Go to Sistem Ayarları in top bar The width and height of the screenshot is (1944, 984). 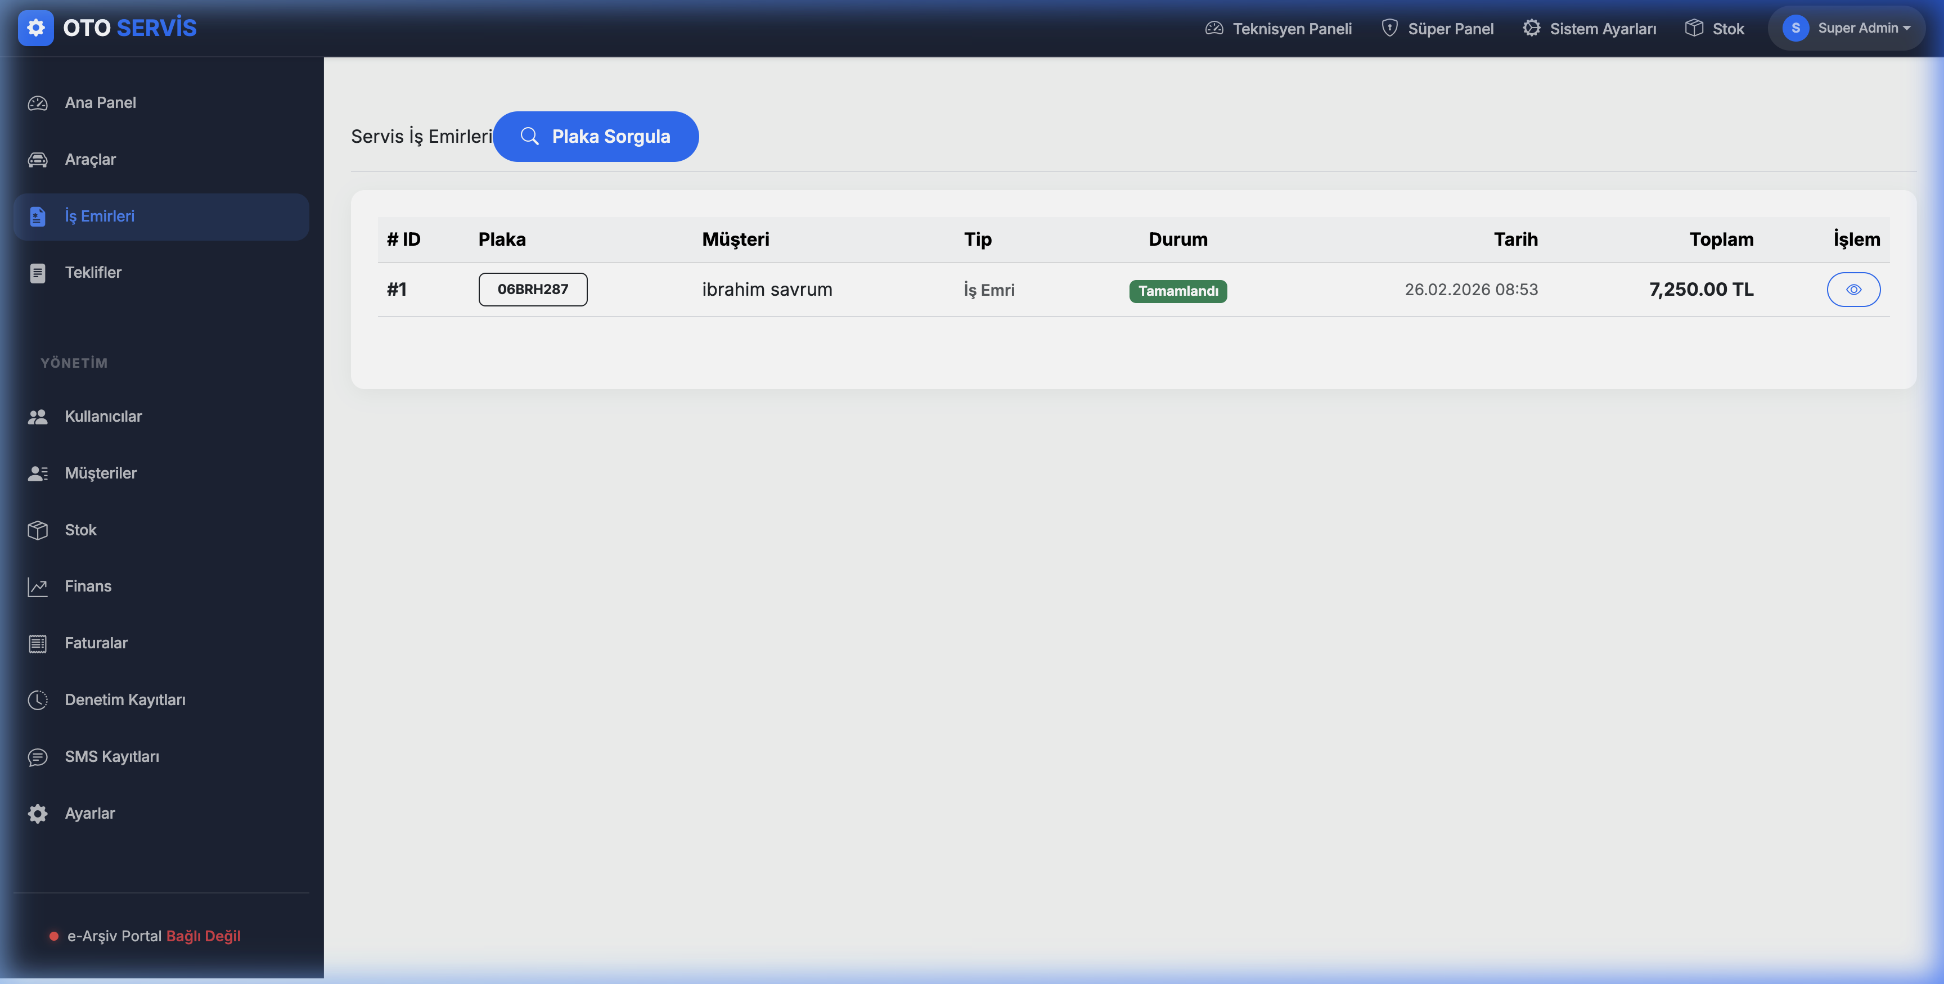(1589, 29)
